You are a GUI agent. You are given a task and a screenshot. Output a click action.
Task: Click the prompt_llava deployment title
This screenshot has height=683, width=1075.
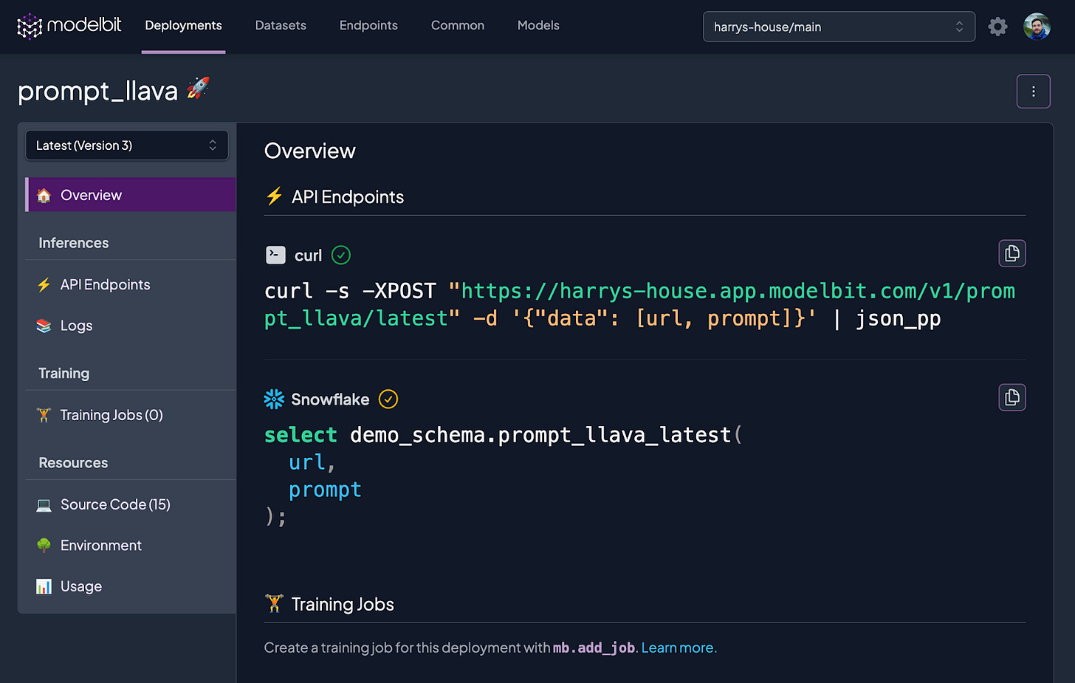pos(97,91)
